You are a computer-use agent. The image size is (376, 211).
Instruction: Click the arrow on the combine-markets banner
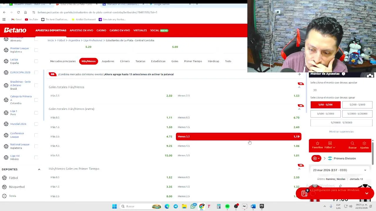coord(299,74)
